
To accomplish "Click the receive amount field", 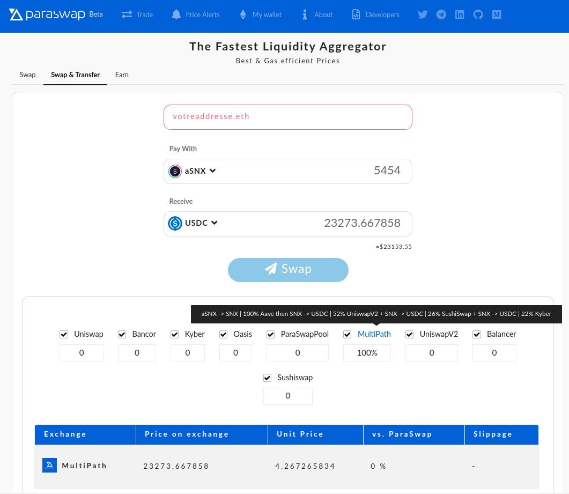I will click(x=362, y=223).
